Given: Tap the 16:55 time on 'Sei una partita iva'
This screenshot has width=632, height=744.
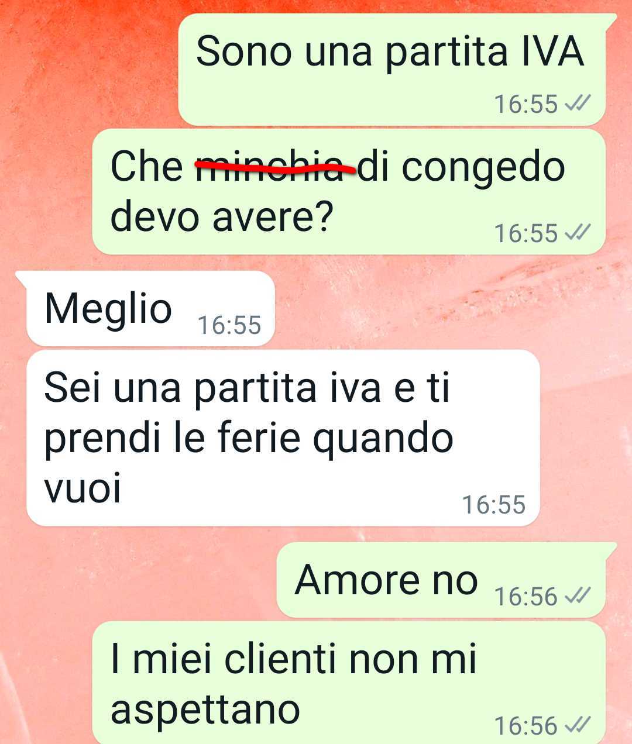Looking at the screenshot, I should pos(494,504).
